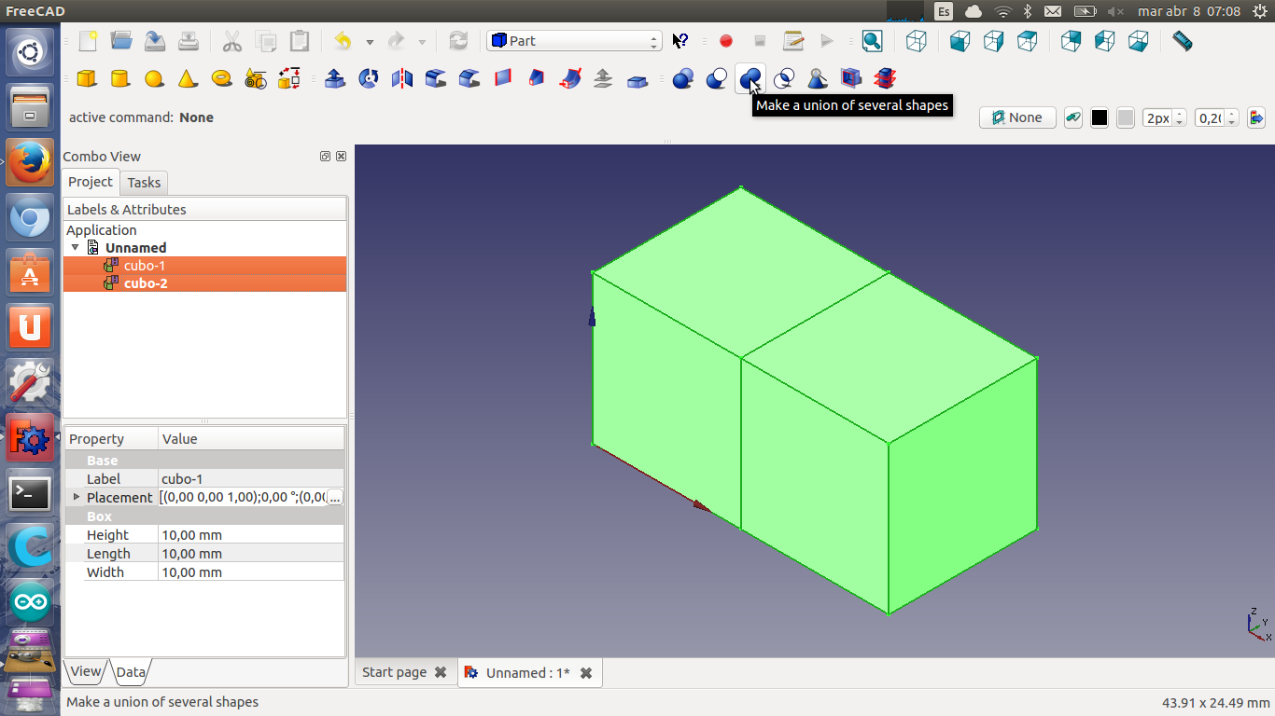Open the Start page document tab

tap(394, 672)
